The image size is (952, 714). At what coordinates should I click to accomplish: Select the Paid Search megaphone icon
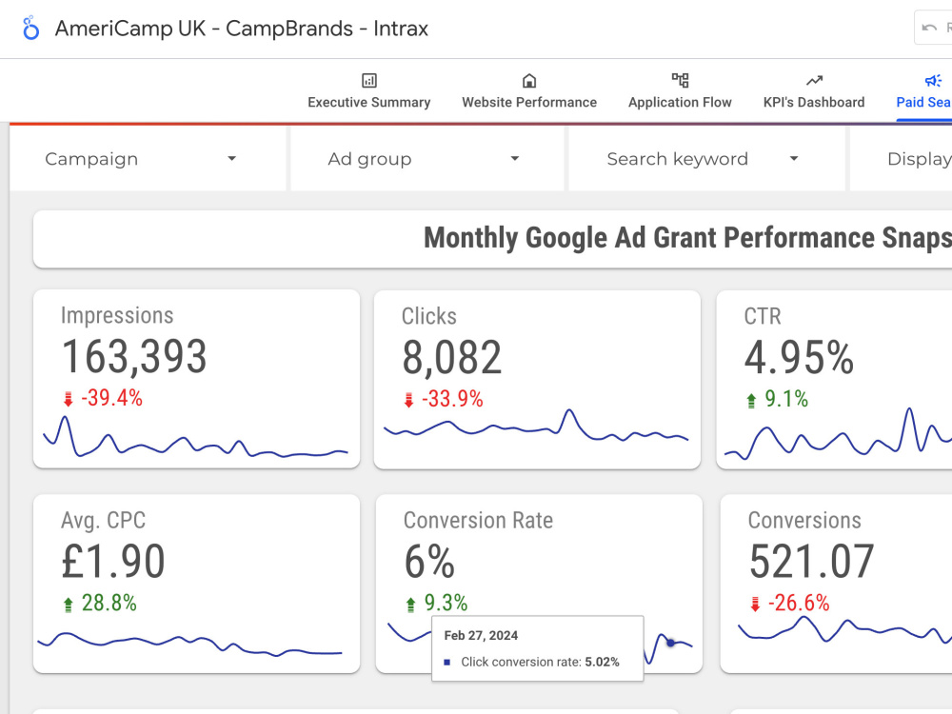933,81
